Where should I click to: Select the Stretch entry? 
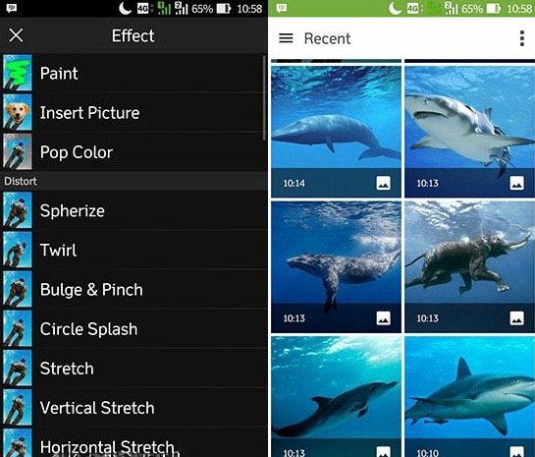[134, 368]
